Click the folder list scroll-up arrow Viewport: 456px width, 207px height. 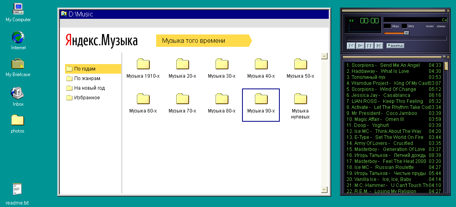[x=324, y=56]
